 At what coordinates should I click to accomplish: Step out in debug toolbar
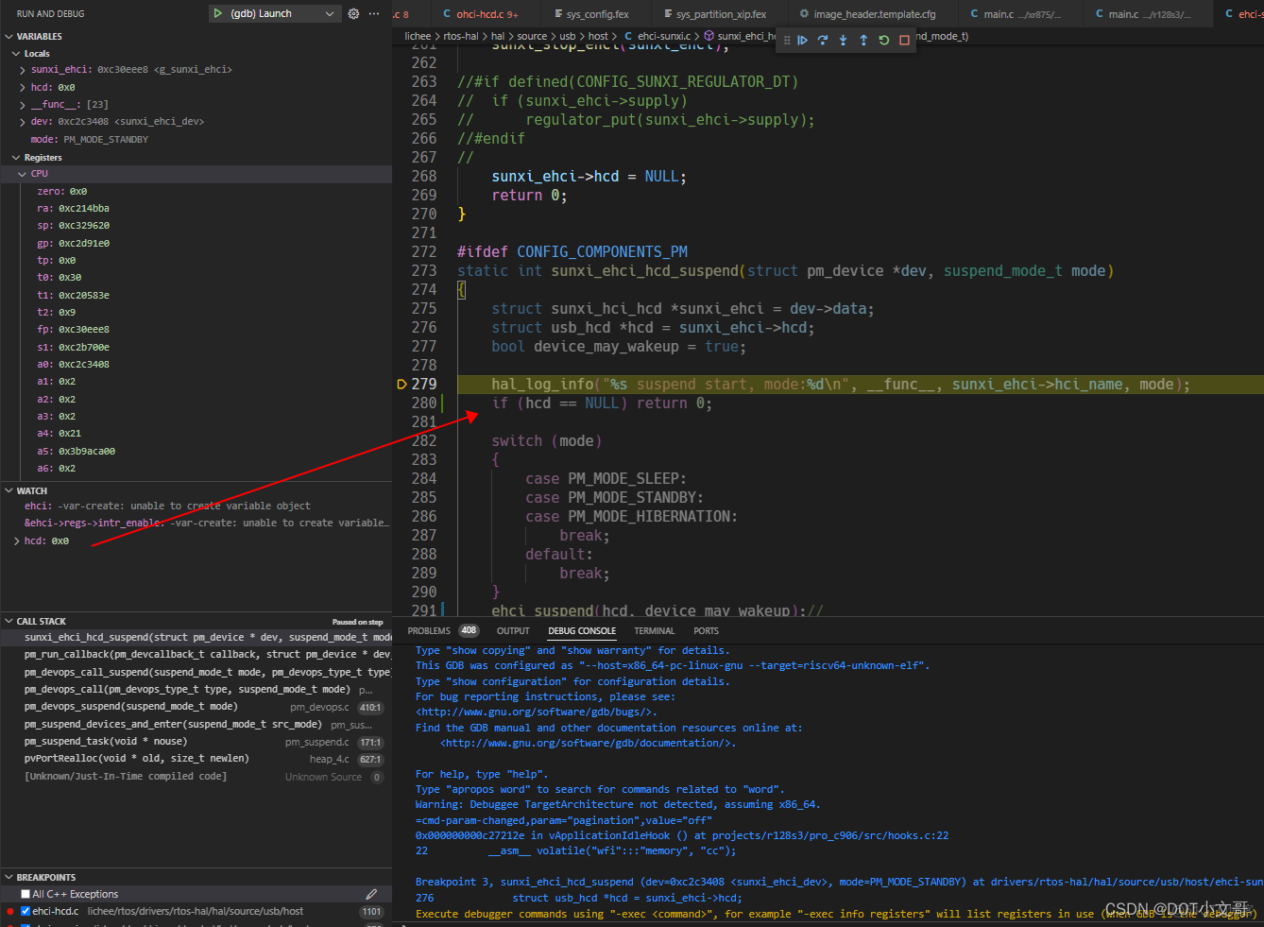tap(863, 41)
